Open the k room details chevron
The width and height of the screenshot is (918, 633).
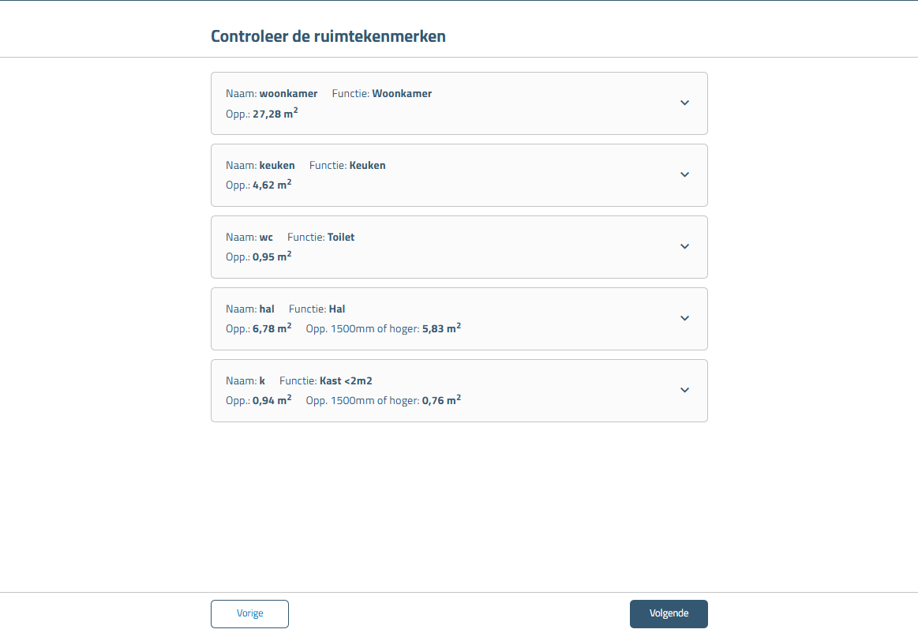[x=684, y=390]
